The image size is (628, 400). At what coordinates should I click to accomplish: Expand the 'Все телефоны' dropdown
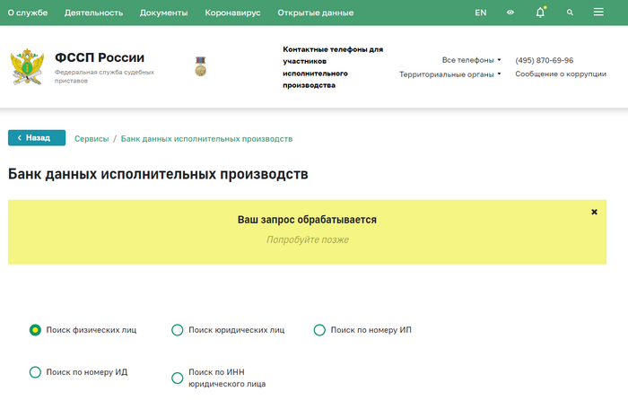(471, 60)
